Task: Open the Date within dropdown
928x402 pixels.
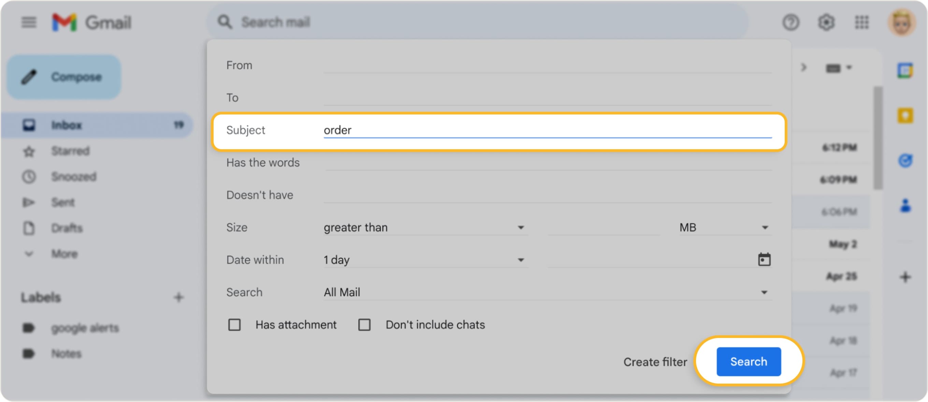Action: pos(521,259)
